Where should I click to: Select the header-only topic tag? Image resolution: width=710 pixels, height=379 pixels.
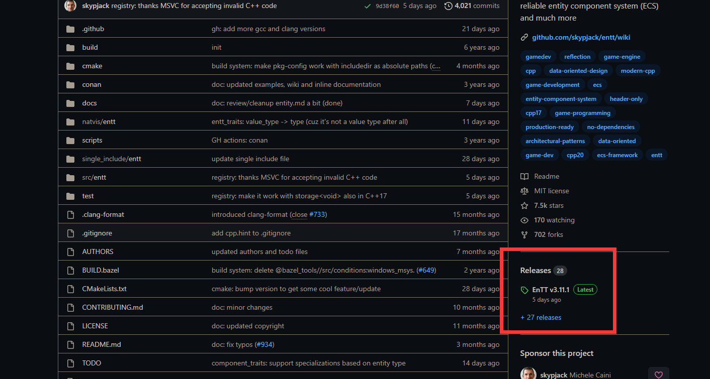pyautogui.click(x=626, y=99)
